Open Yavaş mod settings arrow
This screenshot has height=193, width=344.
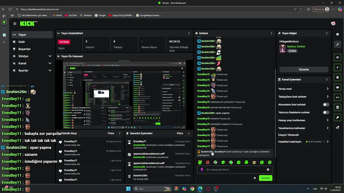pyautogui.click(x=328, y=89)
